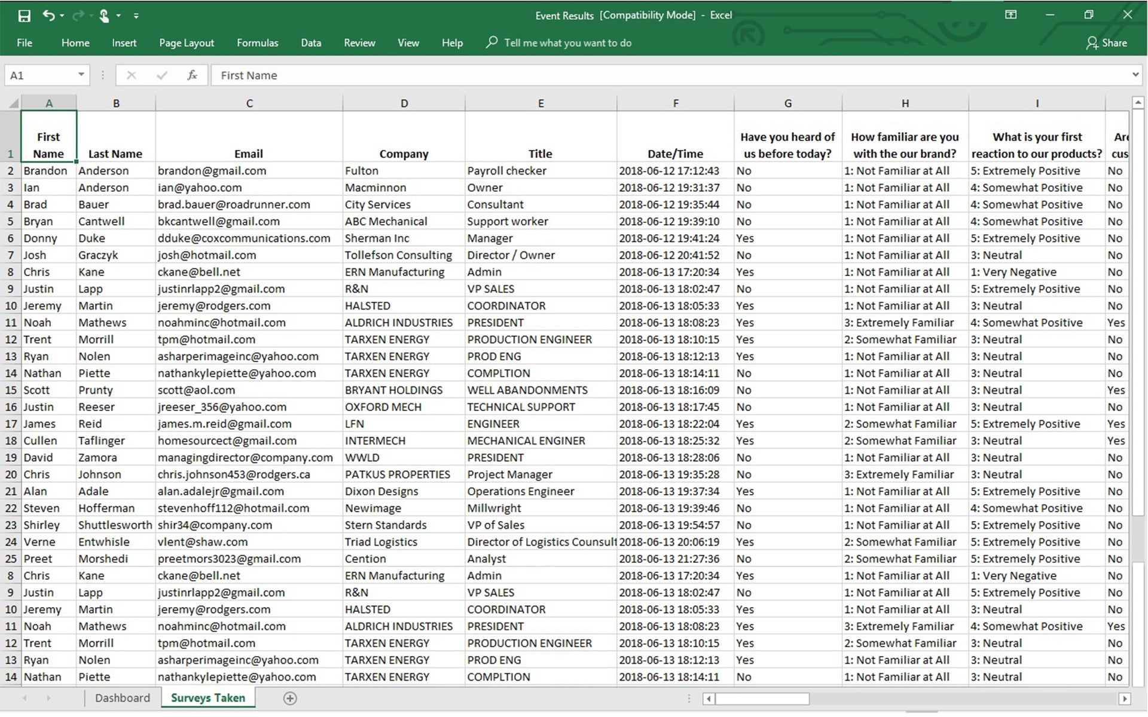
Task: Open the Help ribbon tab
Action: coord(452,43)
